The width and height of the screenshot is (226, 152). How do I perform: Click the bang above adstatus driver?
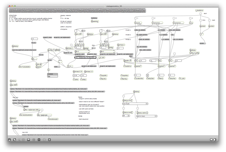[x=123, y=96]
